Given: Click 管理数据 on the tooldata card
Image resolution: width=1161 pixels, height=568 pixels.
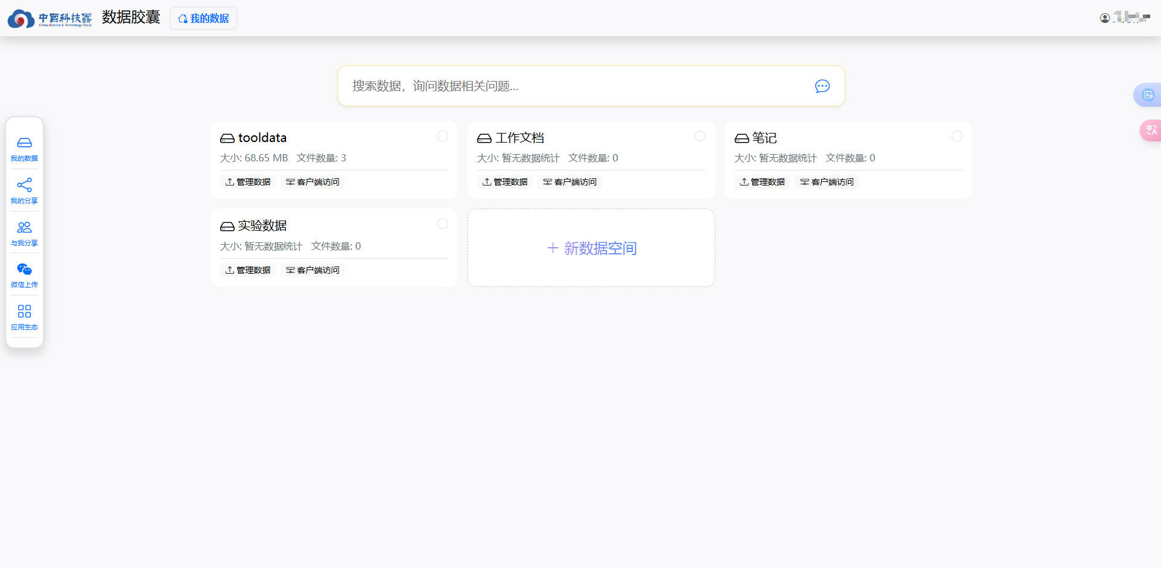Looking at the screenshot, I should 248,182.
